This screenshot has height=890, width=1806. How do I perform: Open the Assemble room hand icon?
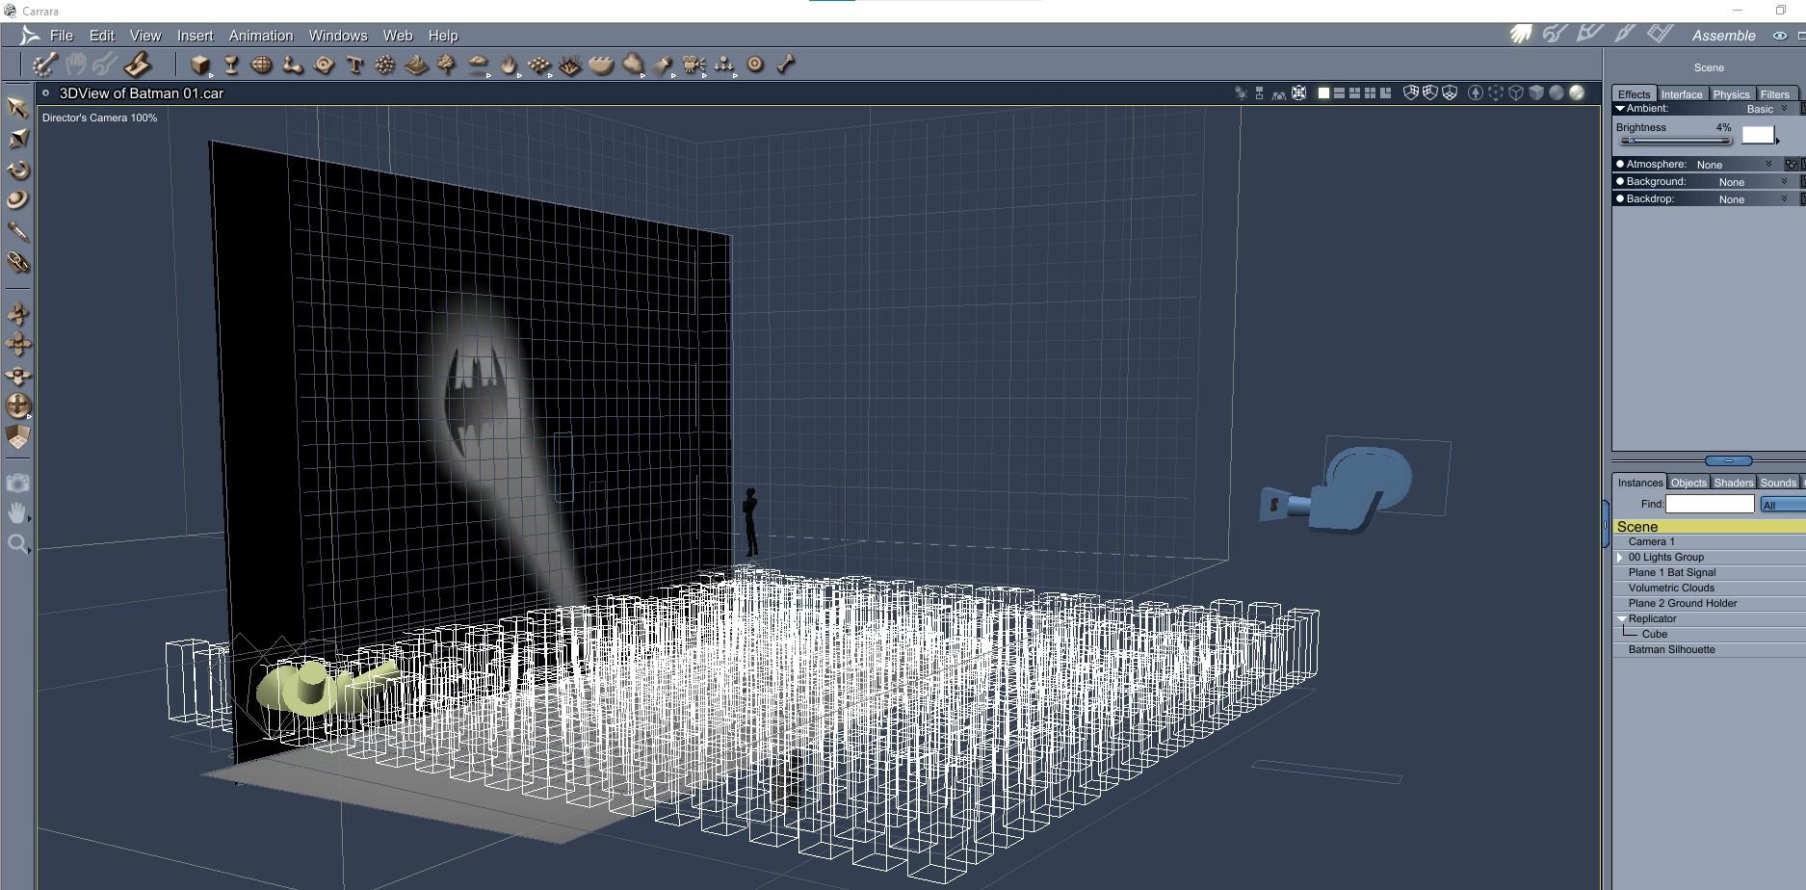pos(1521,35)
